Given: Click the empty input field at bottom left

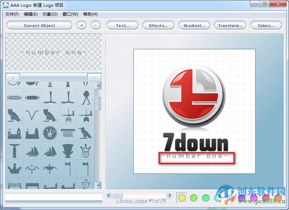Looking at the screenshot, I should [x=54, y=197].
